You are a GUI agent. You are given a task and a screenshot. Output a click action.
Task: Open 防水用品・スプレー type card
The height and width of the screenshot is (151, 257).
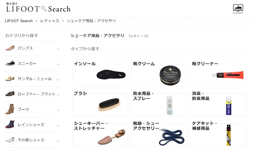tap(159, 104)
